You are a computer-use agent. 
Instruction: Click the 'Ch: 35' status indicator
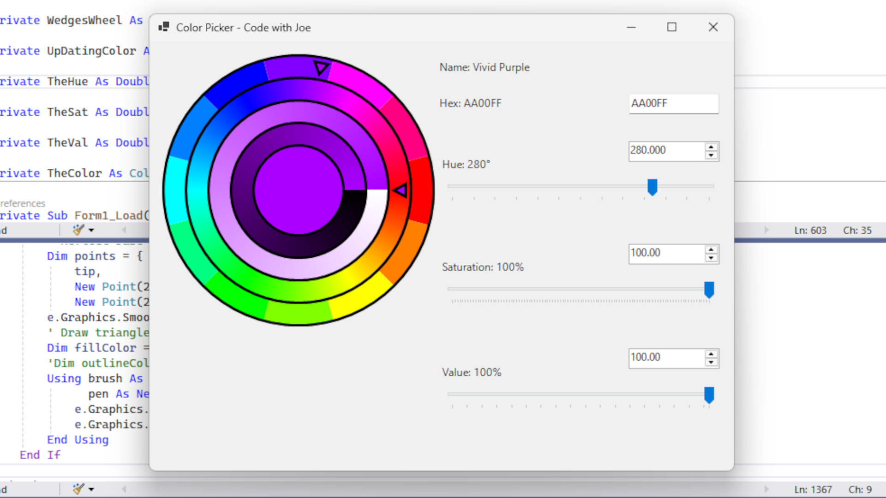pos(857,230)
